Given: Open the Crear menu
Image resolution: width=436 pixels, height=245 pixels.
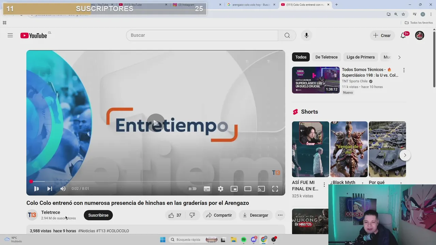Looking at the screenshot, I should (x=382, y=35).
